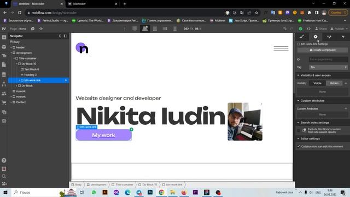Open Chrome from the taskbar
The height and width of the screenshot is (197, 350).
[x=161, y=192]
